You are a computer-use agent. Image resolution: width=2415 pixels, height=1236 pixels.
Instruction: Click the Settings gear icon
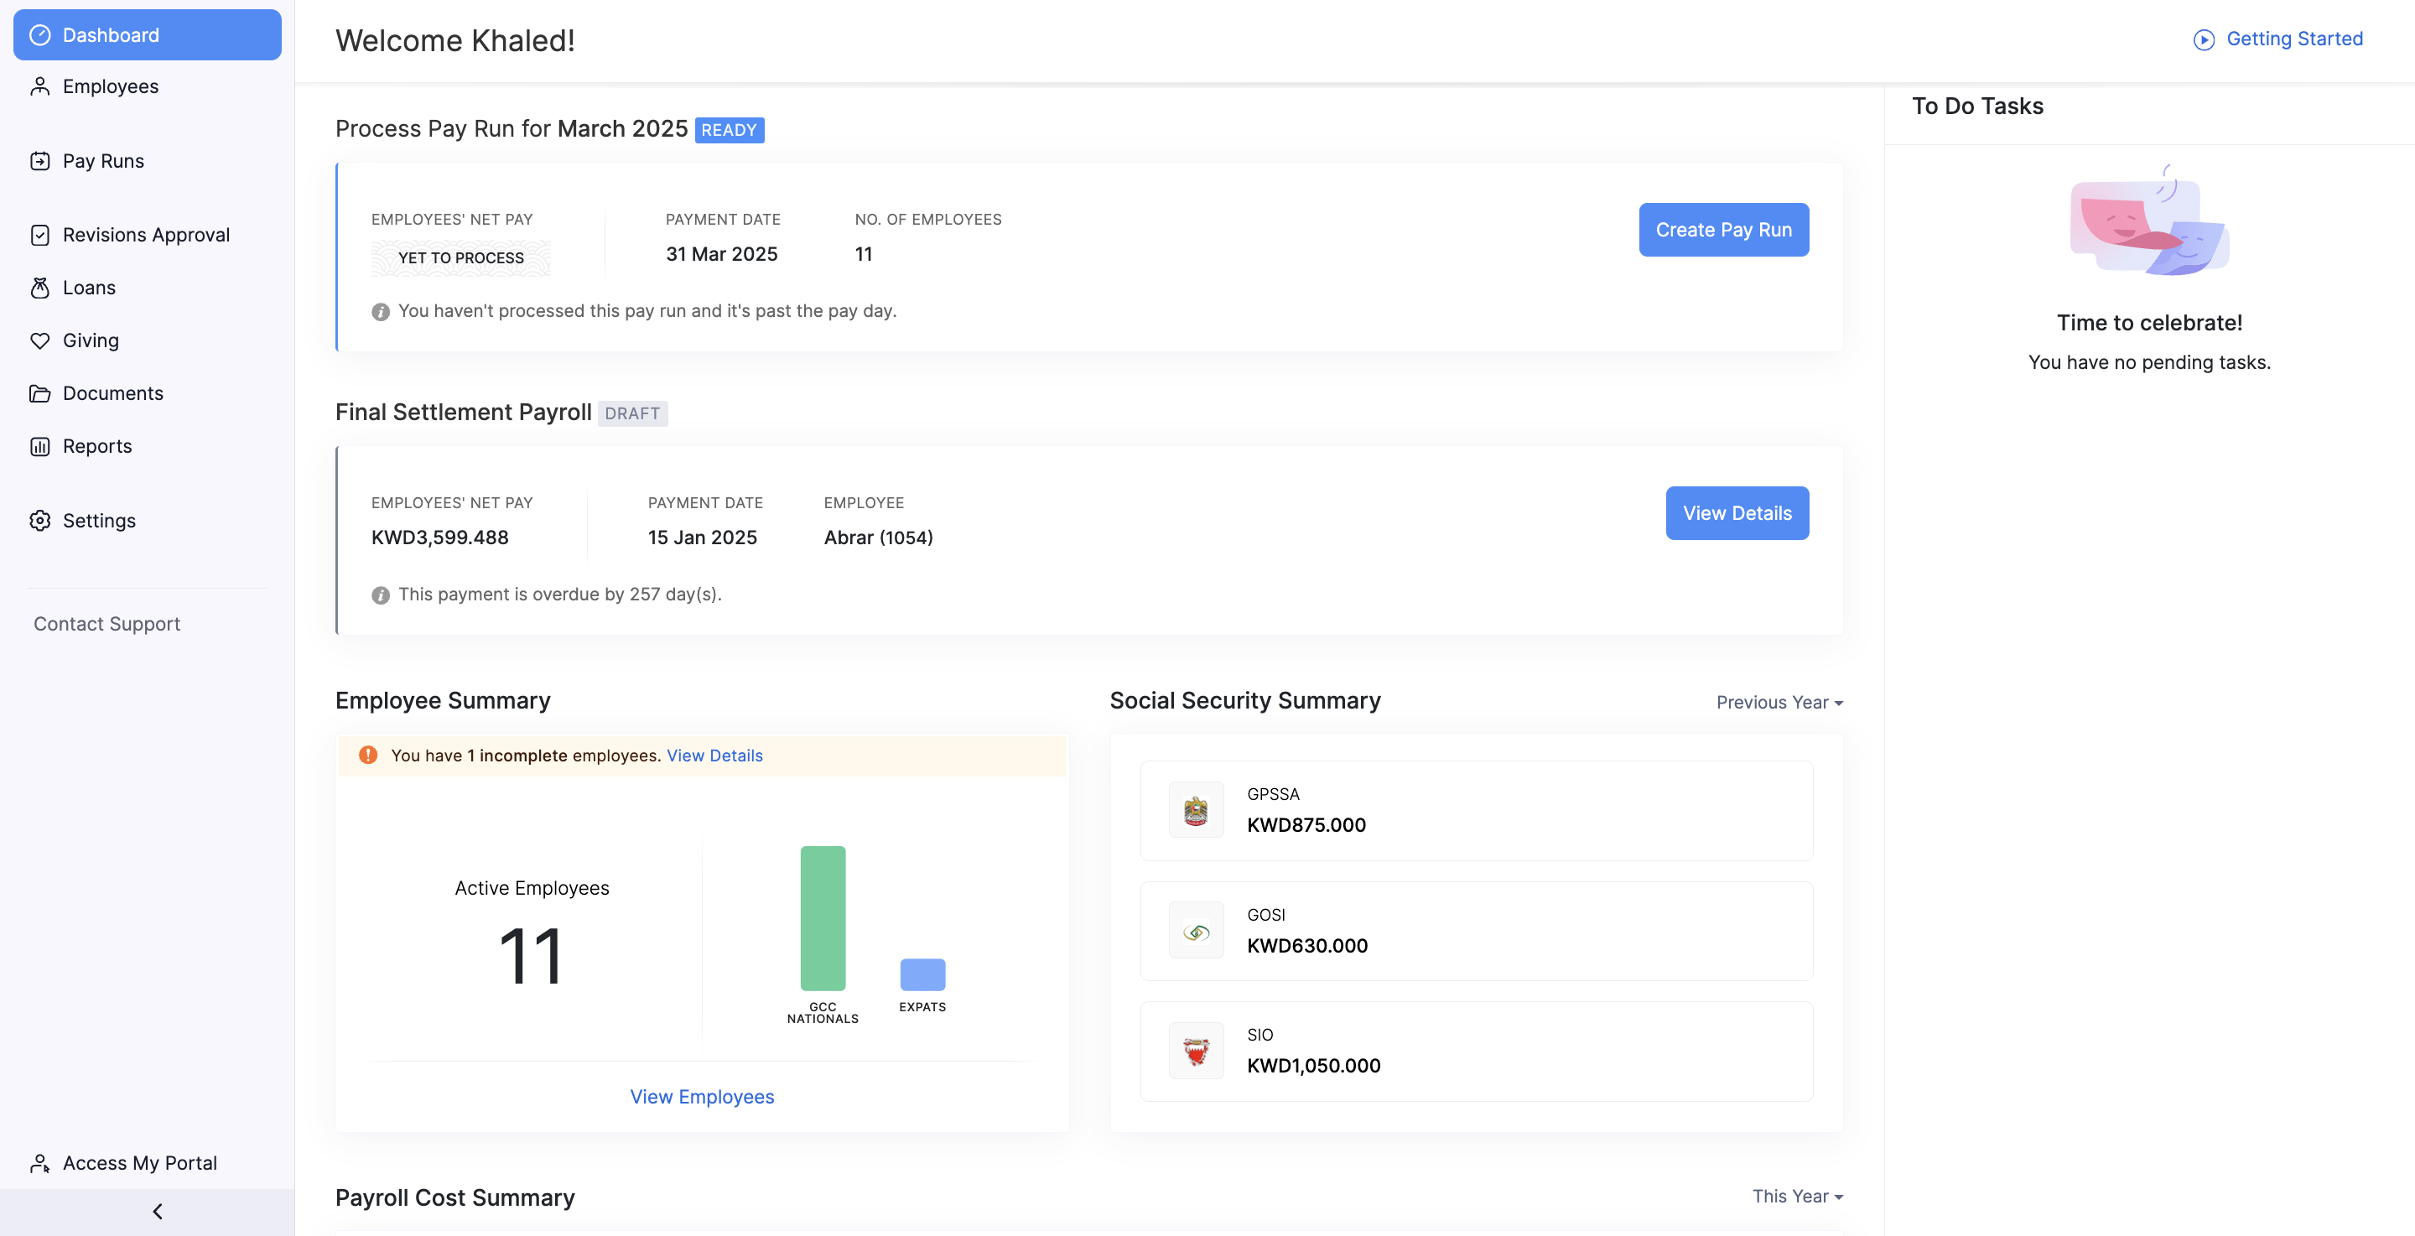coord(39,521)
